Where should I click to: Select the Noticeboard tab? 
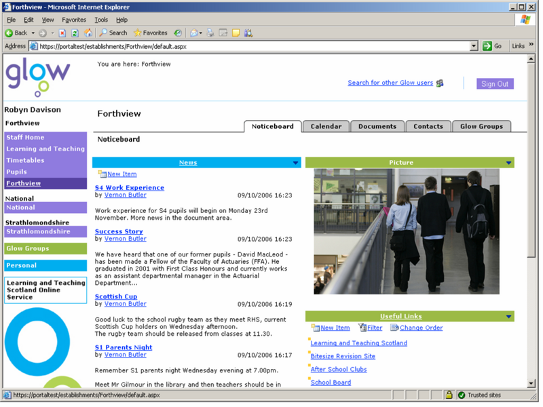(273, 127)
